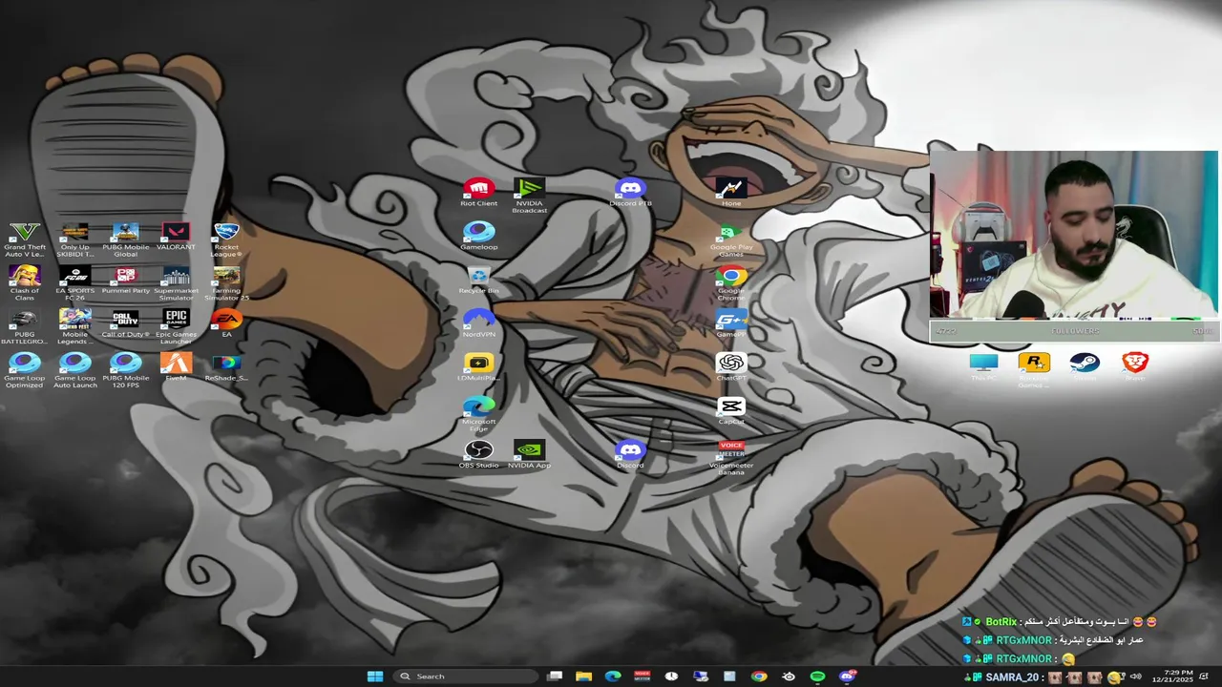
Task: Select the Discord icon beside NVIDIA App
Action: (x=630, y=454)
